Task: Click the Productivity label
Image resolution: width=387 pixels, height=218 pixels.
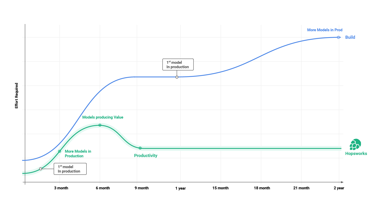Action: click(146, 155)
